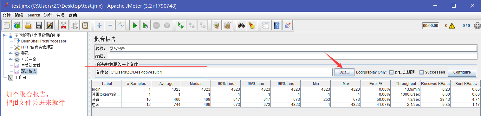Click the greyed Shutdown X icon
Screen dimensions: 481x116
click(x=167, y=25)
